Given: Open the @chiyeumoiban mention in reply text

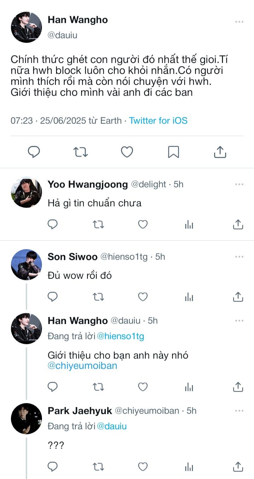Looking at the screenshot, I should (82, 366).
